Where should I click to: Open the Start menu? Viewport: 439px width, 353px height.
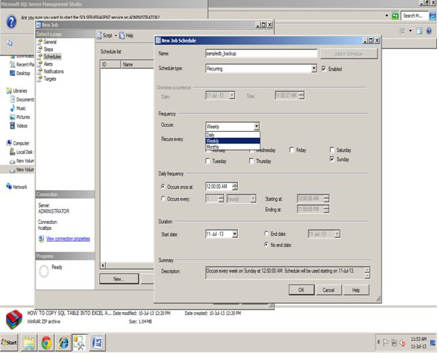(x=9, y=342)
